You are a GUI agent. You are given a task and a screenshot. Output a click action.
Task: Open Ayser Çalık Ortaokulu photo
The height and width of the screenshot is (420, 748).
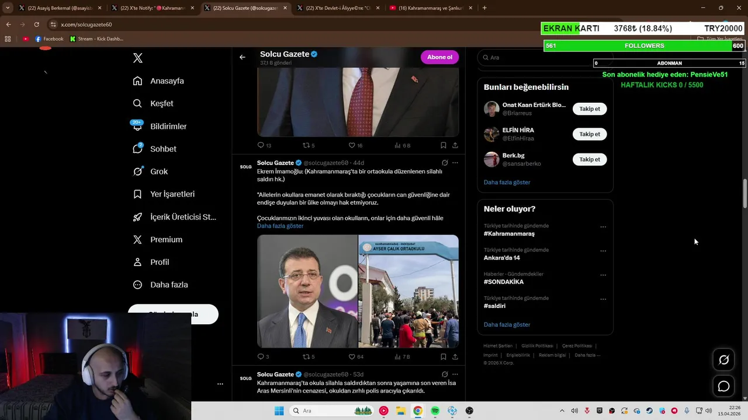click(x=408, y=291)
